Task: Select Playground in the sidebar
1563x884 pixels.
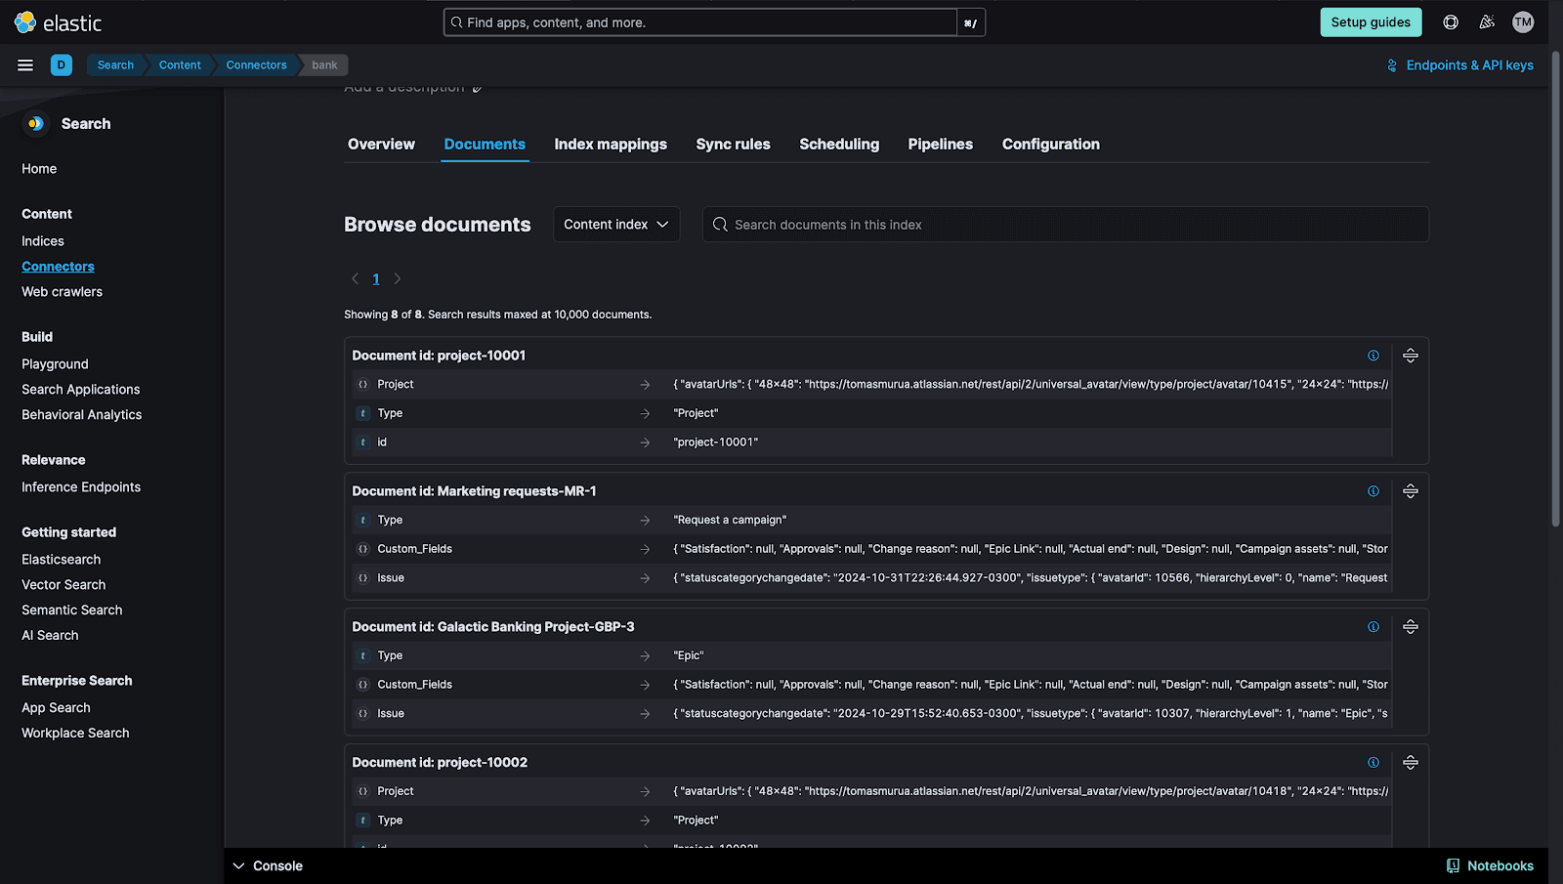Action: pos(55,363)
